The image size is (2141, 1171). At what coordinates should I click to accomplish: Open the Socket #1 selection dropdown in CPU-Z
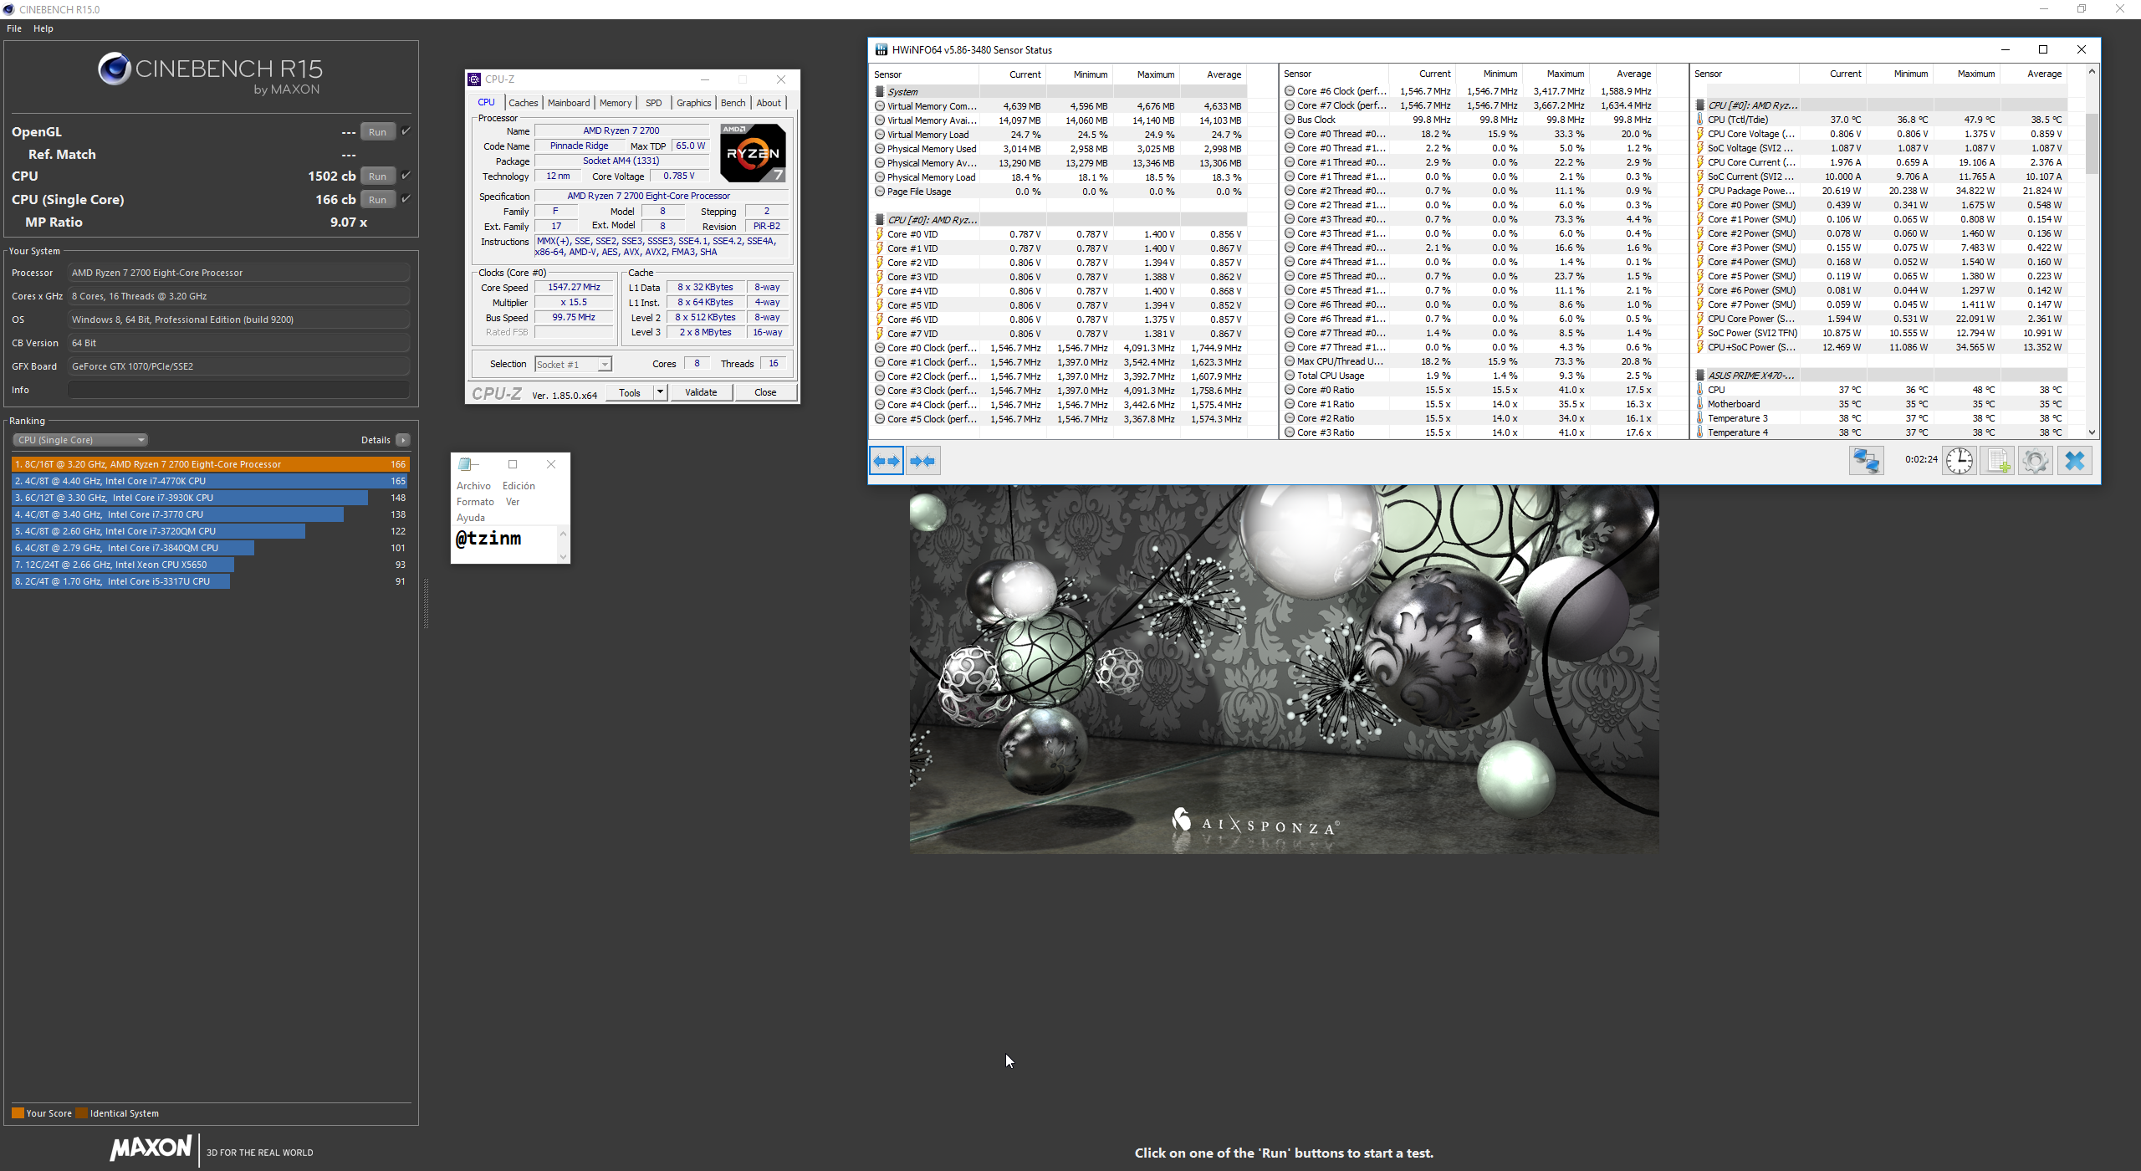coord(574,364)
